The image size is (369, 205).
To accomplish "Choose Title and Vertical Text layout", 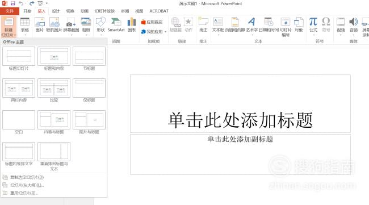I will tap(19, 154).
